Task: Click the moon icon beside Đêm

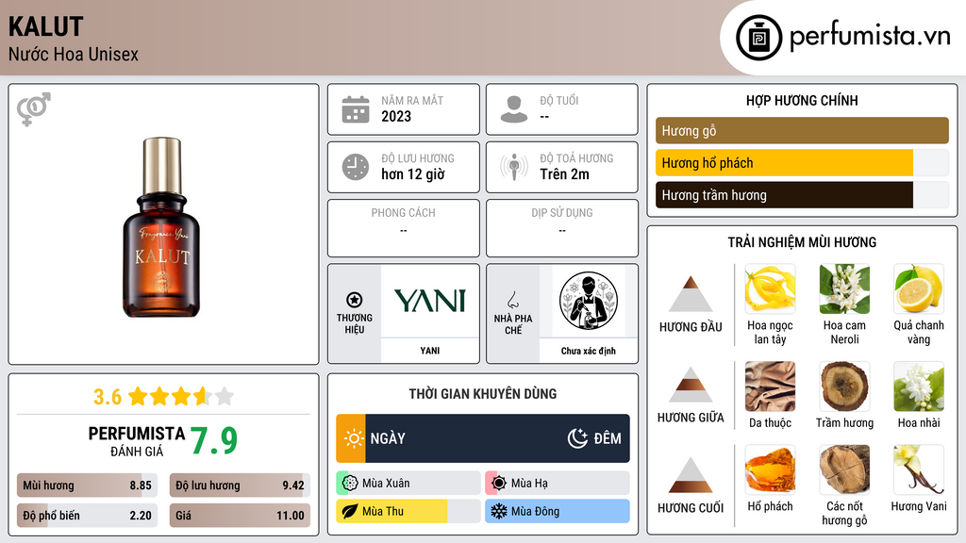Action: coord(577,438)
